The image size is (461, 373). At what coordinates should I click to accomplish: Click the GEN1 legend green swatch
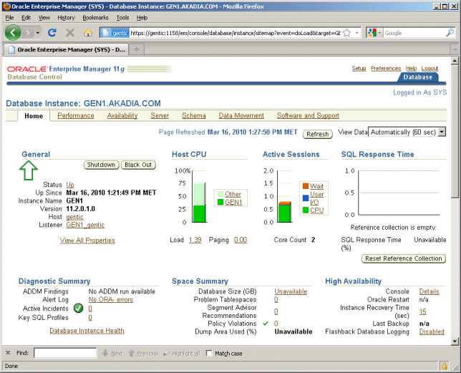pyautogui.click(x=220, y=202)
